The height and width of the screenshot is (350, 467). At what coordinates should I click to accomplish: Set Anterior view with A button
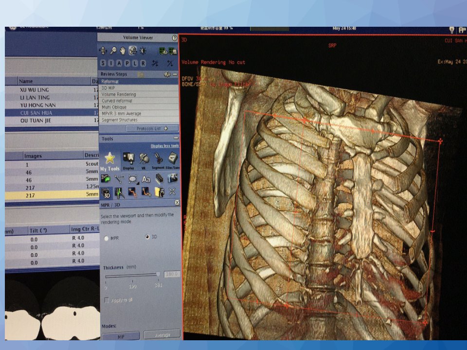119,63
